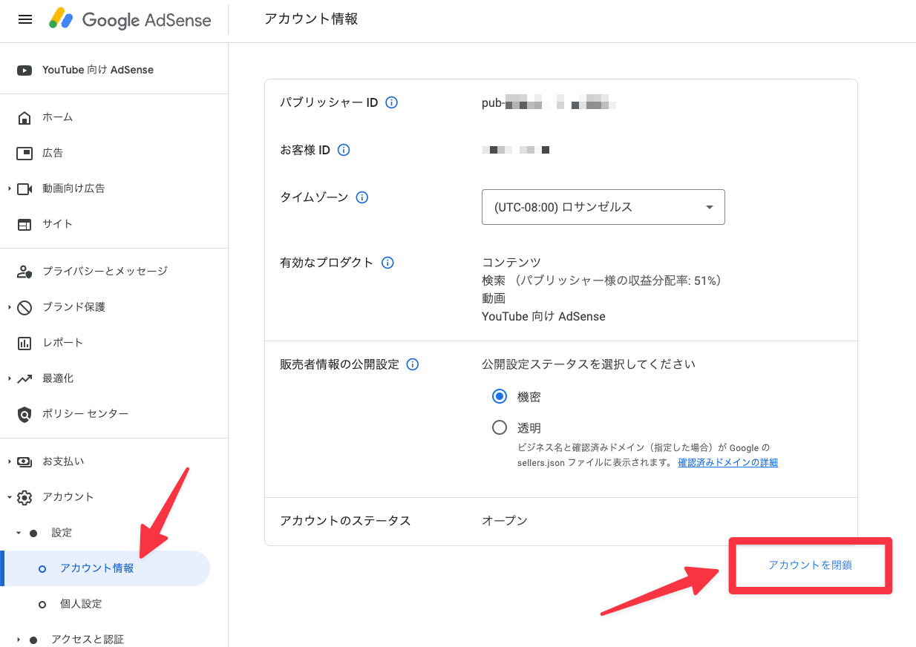Open the タイムゾーン dropdown
Screen dimensions: 916x647
click(x=603, y=207)
